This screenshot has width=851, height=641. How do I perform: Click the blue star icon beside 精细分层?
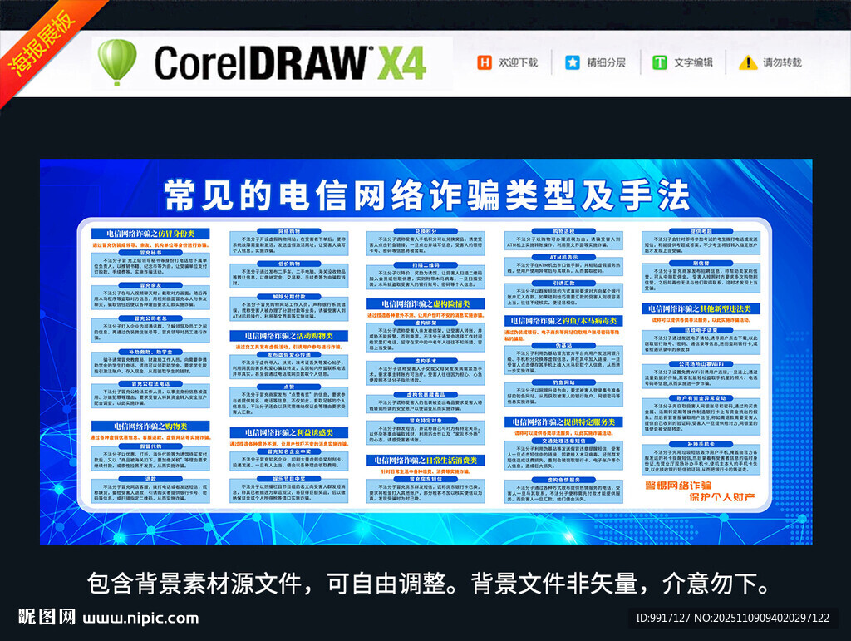coord(572,62)
